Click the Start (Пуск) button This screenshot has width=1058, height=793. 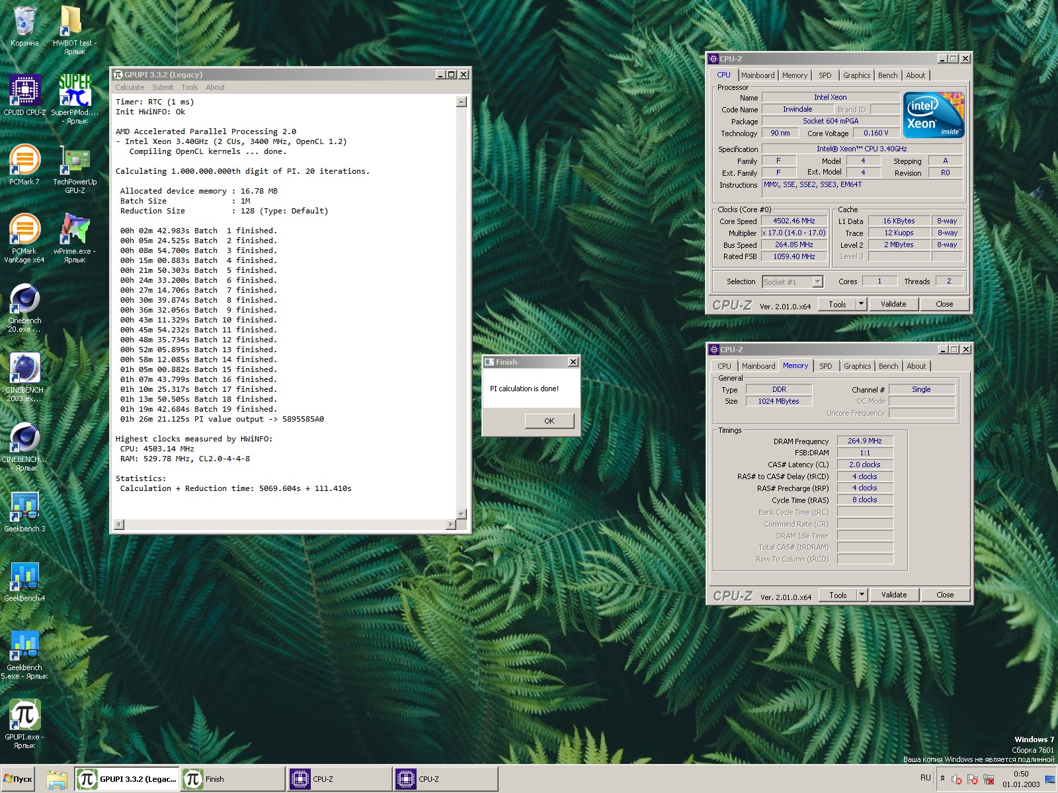pos(18,779)
